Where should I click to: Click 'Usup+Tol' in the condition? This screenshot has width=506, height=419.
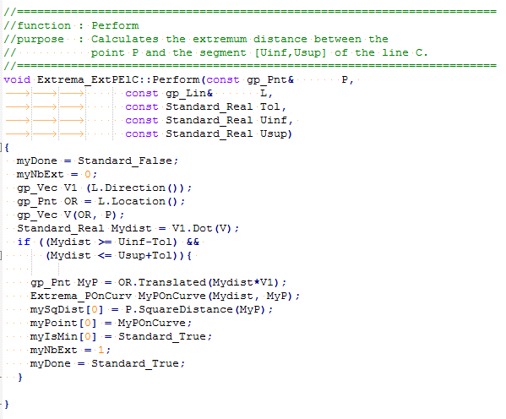[145, 255]
